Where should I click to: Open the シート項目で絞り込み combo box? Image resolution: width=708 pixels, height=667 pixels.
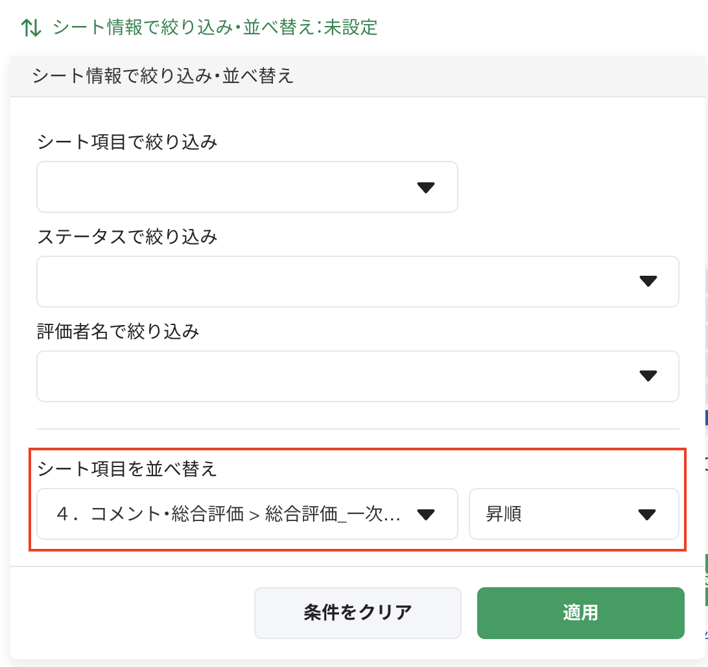click(220, 187)
